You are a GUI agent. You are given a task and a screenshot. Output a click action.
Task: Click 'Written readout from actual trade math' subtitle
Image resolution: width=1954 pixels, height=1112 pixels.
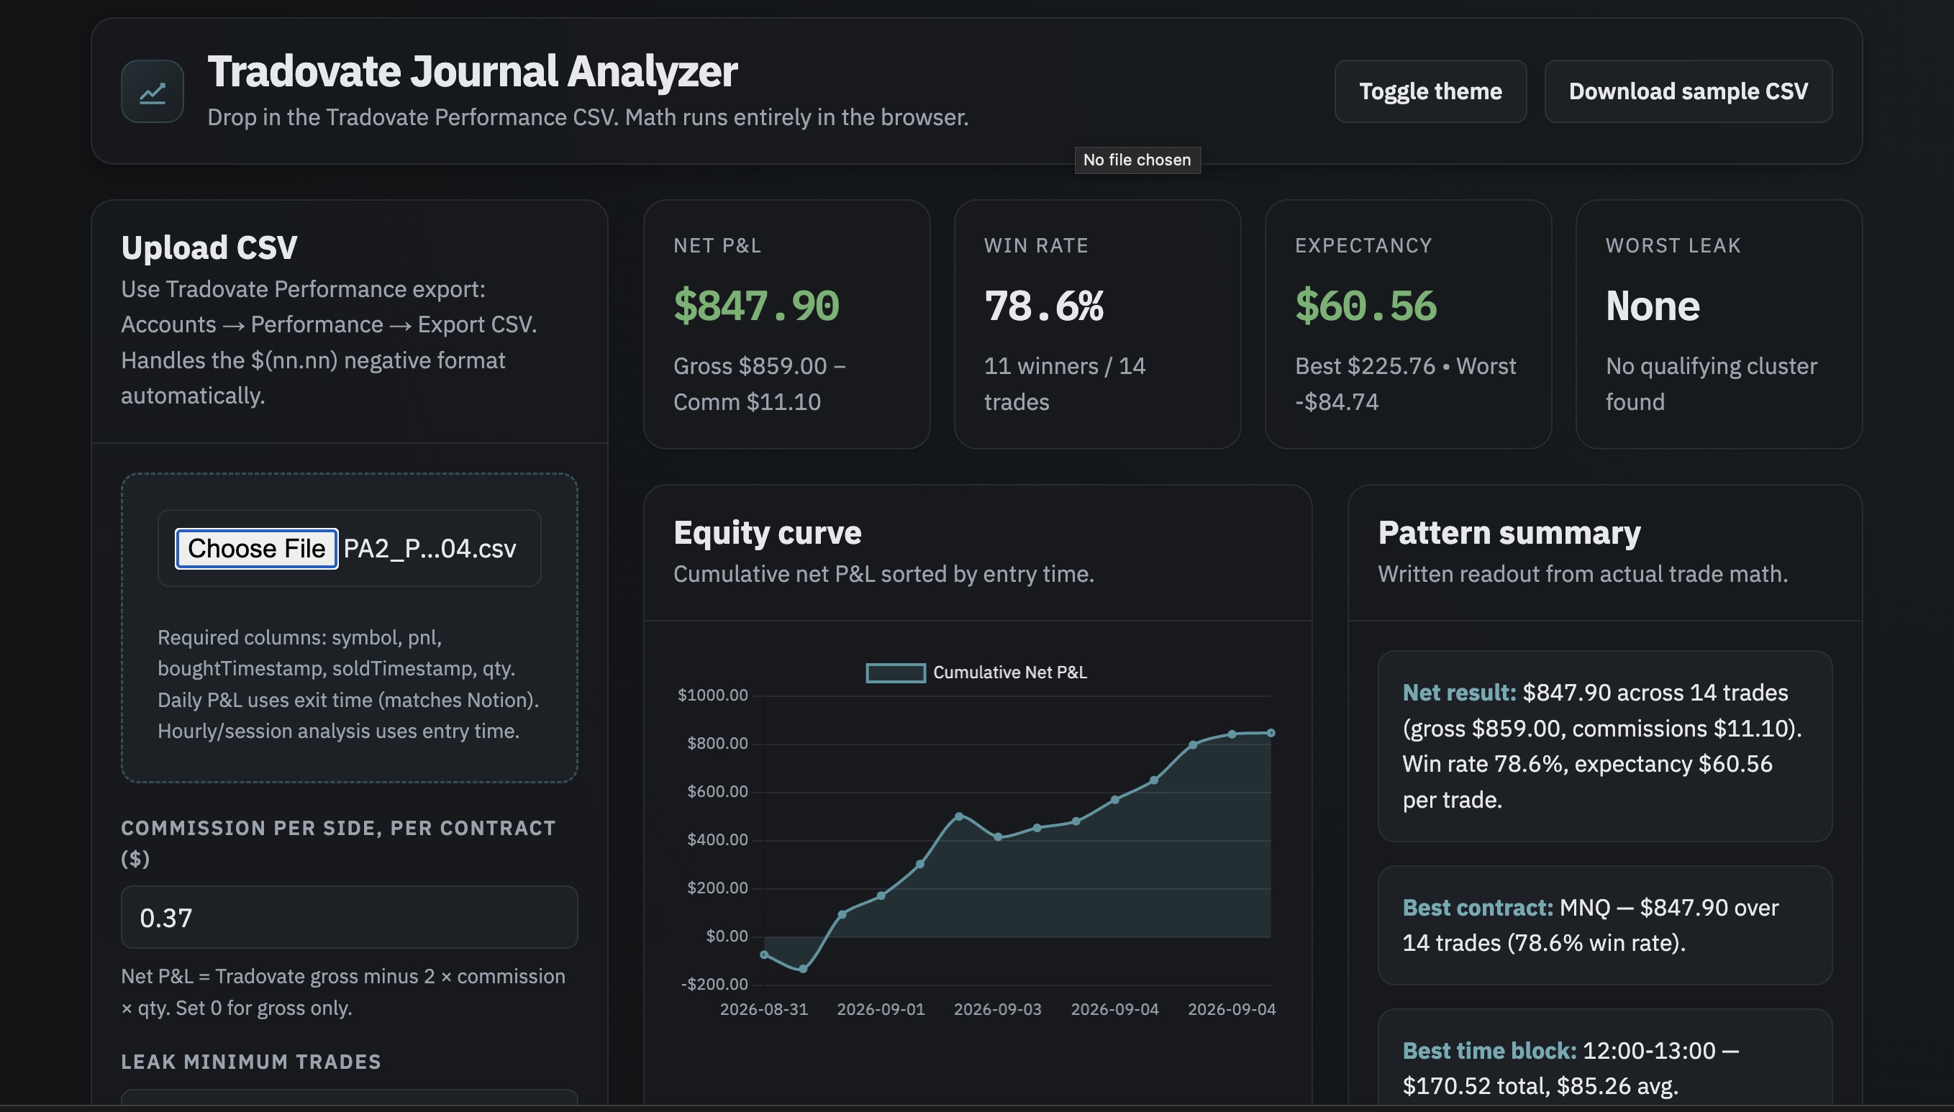(x=1583, y=574)
